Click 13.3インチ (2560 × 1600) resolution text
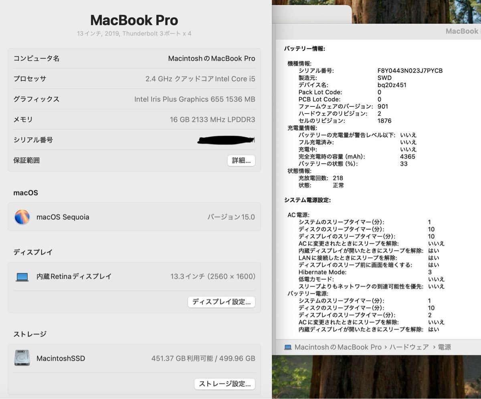This screenshot has height=399, width=481. tap(213, 277)
